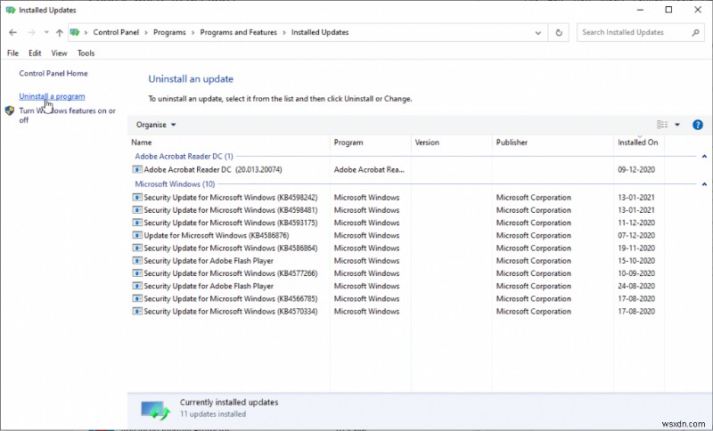Select Adobe Flash Player update dated 24-08-2020
Screen dimensions: 713x431
(209, 286)
